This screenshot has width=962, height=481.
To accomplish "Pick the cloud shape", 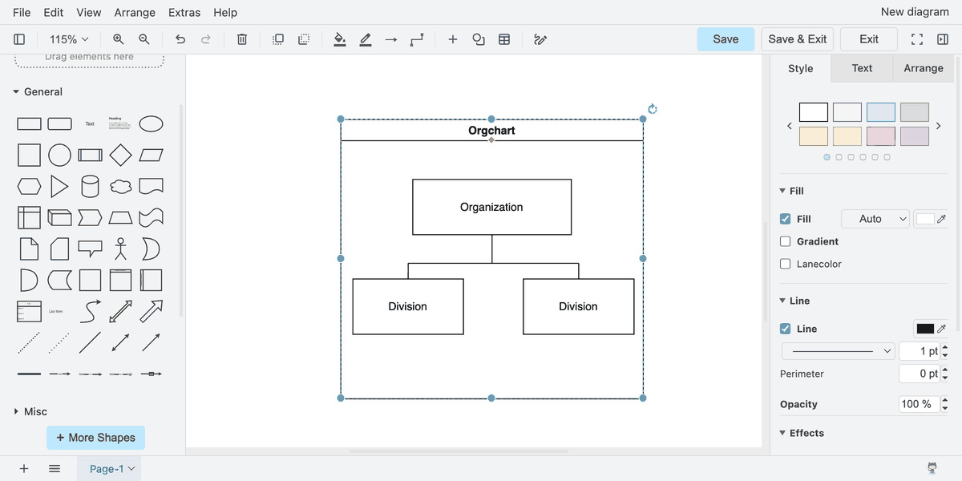I will (120, 186).
